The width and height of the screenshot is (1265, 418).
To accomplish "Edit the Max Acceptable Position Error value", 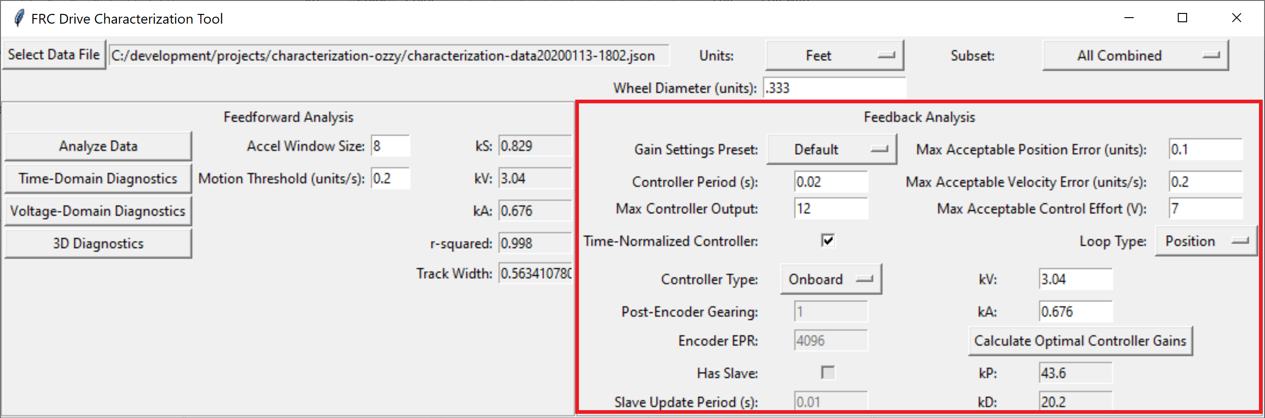I will [1205, 149].
